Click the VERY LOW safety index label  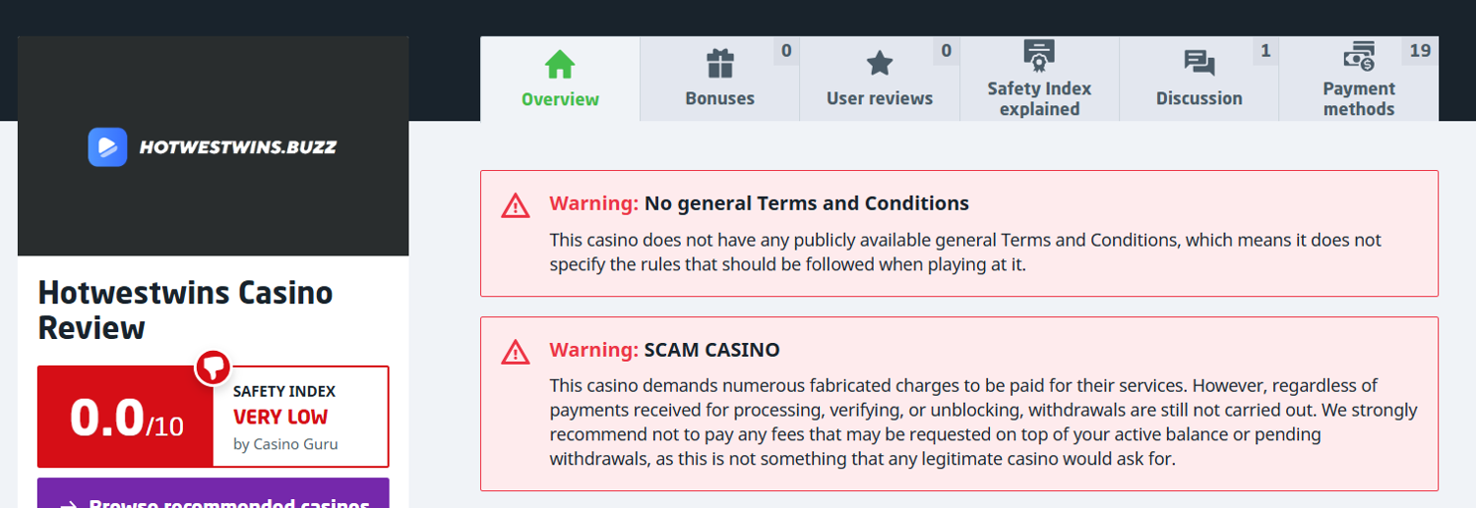pyautogui.click(x=280, y=417)
